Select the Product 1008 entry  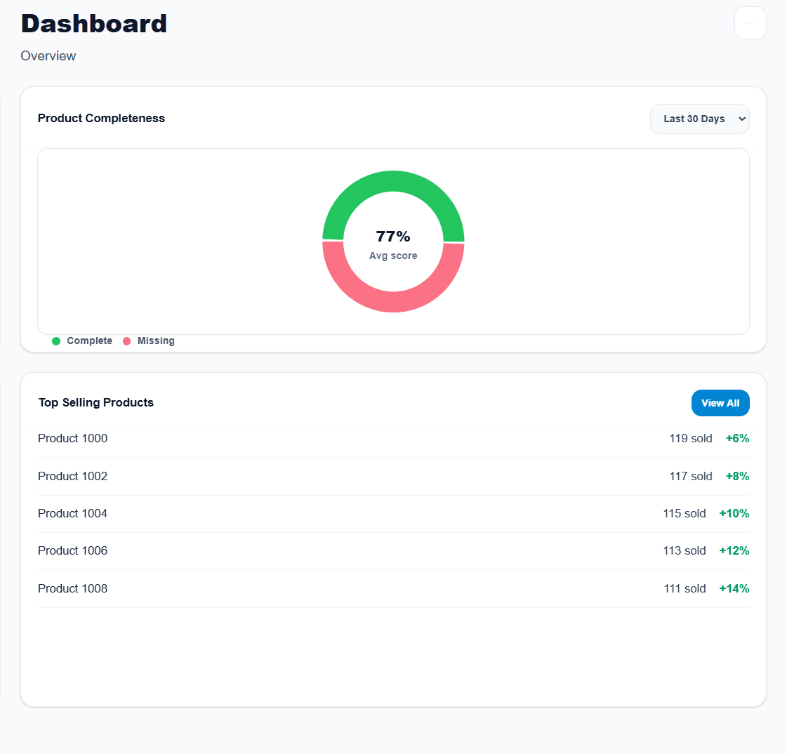coord(72,588)
